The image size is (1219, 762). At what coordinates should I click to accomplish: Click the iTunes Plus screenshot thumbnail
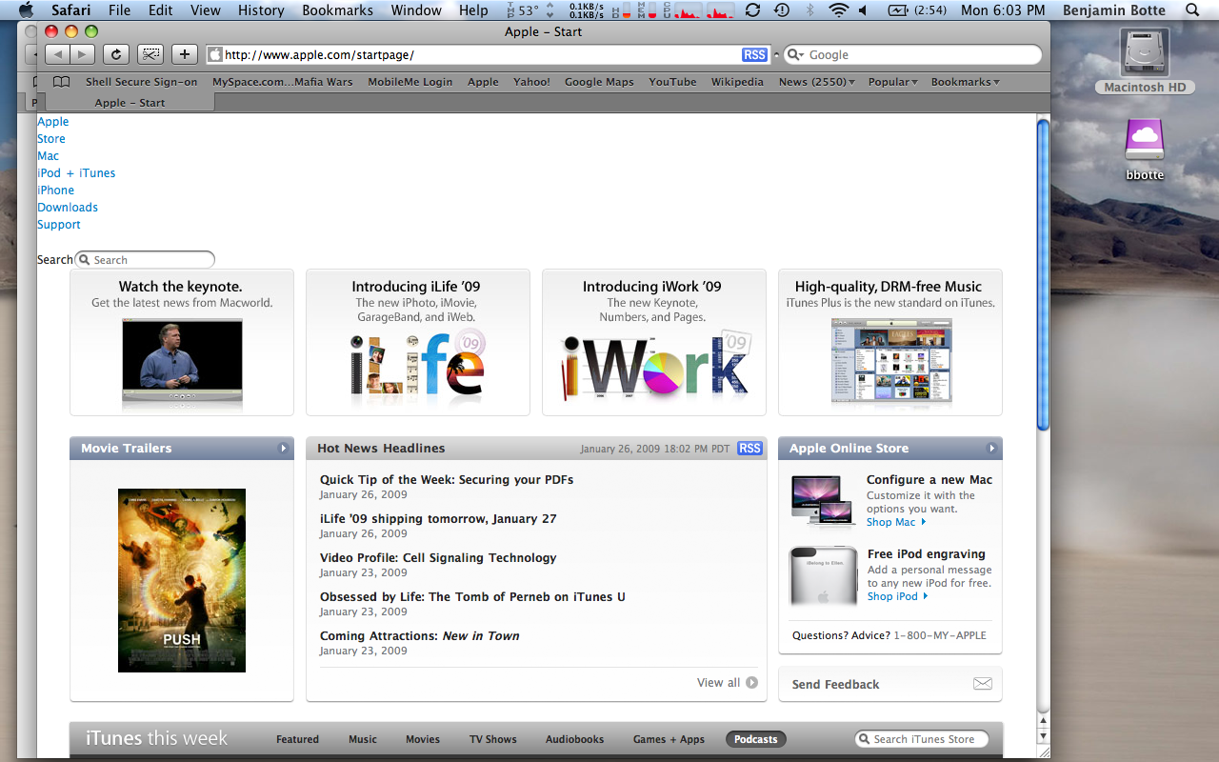tap(890, 360)
